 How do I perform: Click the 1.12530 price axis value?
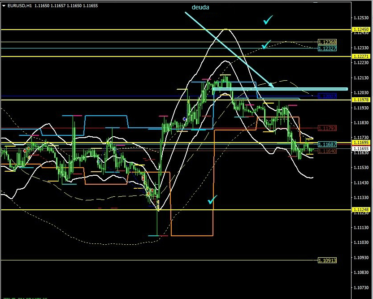[361, 17]
